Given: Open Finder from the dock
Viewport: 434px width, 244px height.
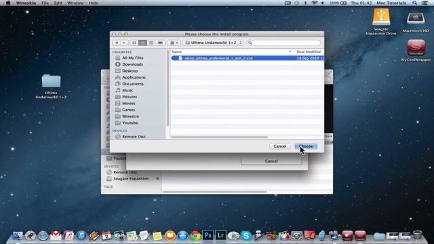Looking at the screenshot, I should point(18,236).
